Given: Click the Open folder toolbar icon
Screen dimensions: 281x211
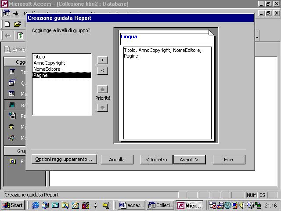Looking at the screenshot, I should point(18,24).
